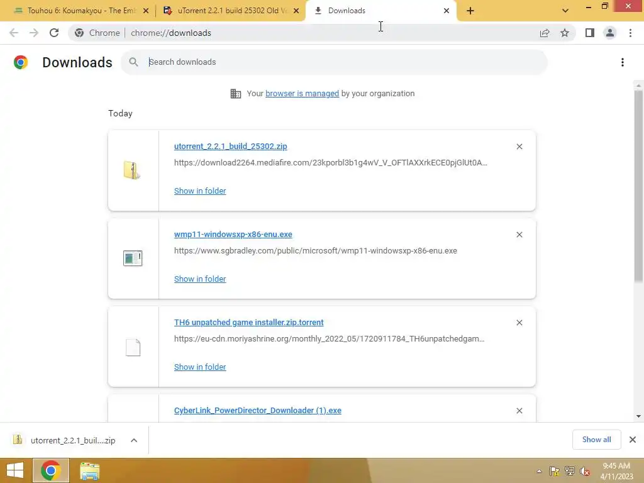
Task: Click Chrome icon in taskbar
Action: [51, 470]
